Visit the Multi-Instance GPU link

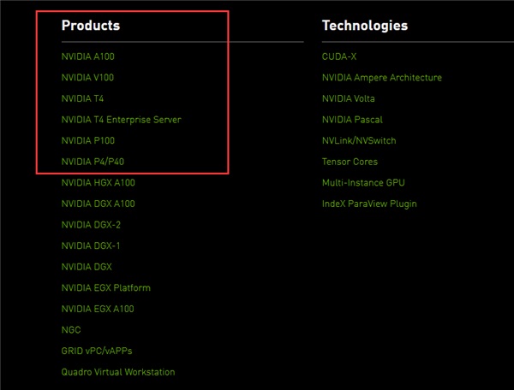tap(363, 182)
